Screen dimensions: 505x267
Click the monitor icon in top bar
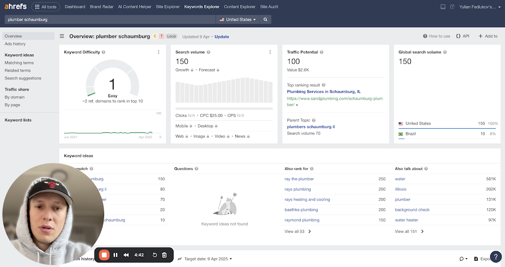tap(443, 7)
